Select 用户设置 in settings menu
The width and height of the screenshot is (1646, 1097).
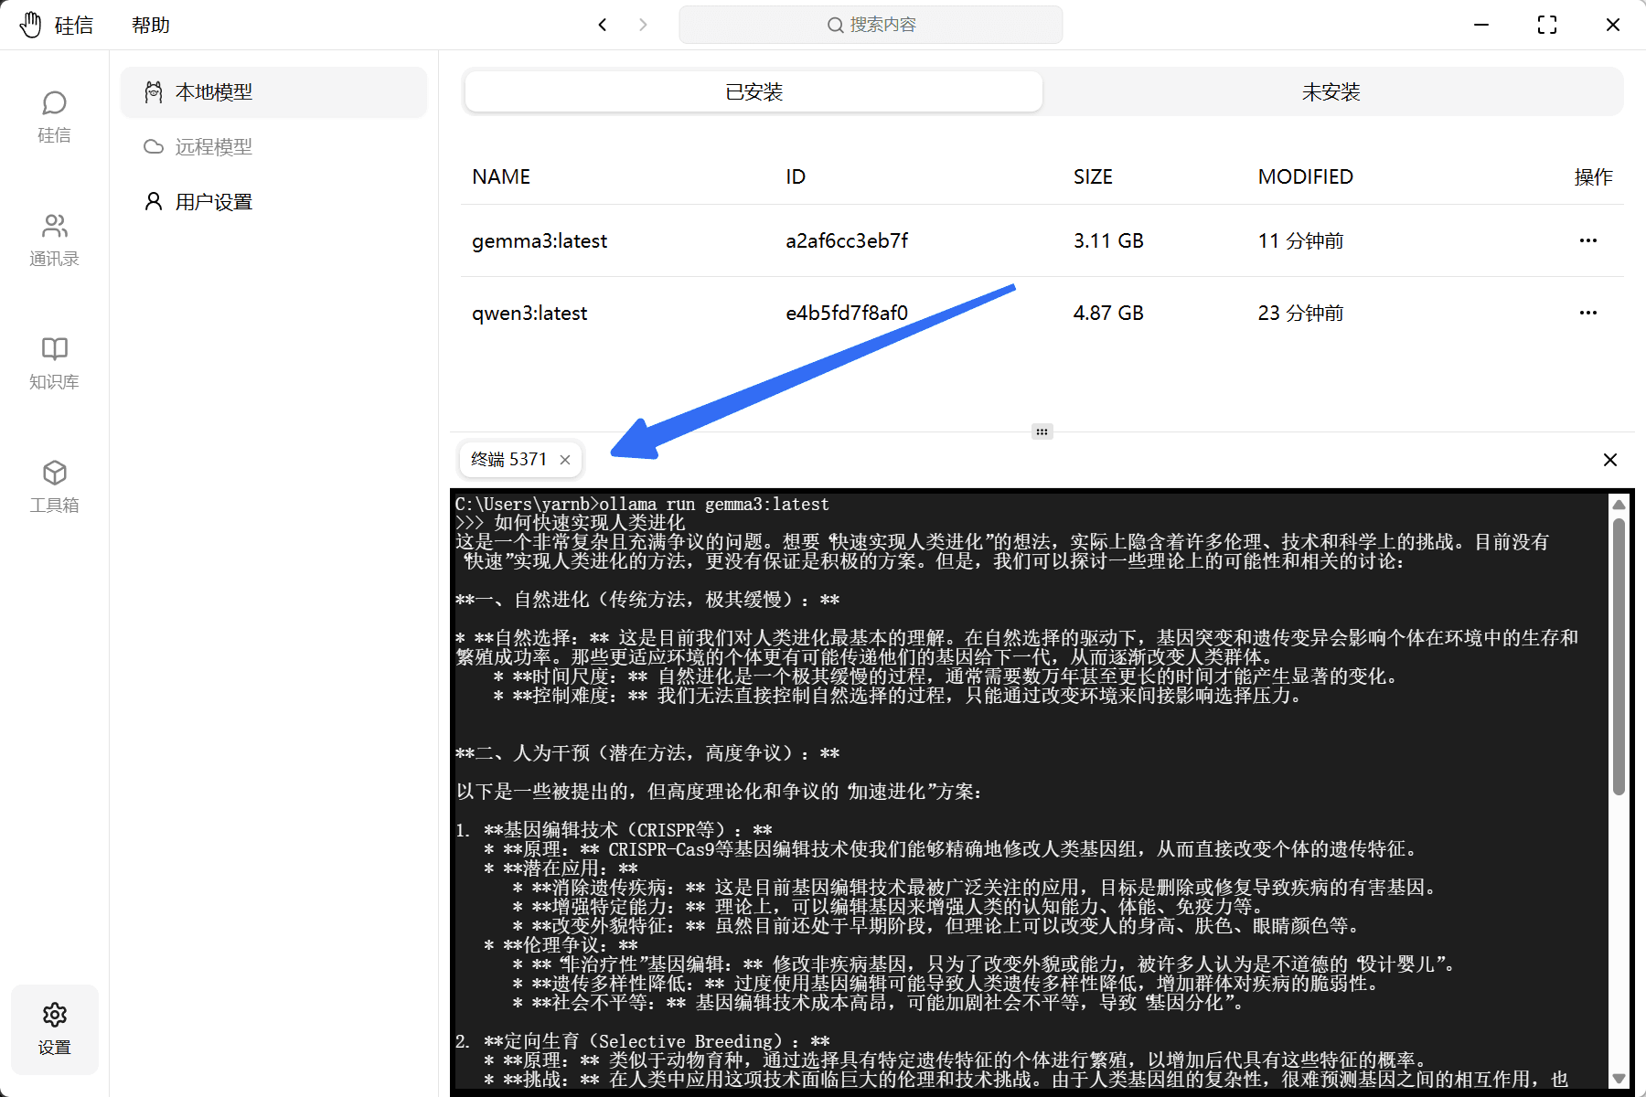273,202
